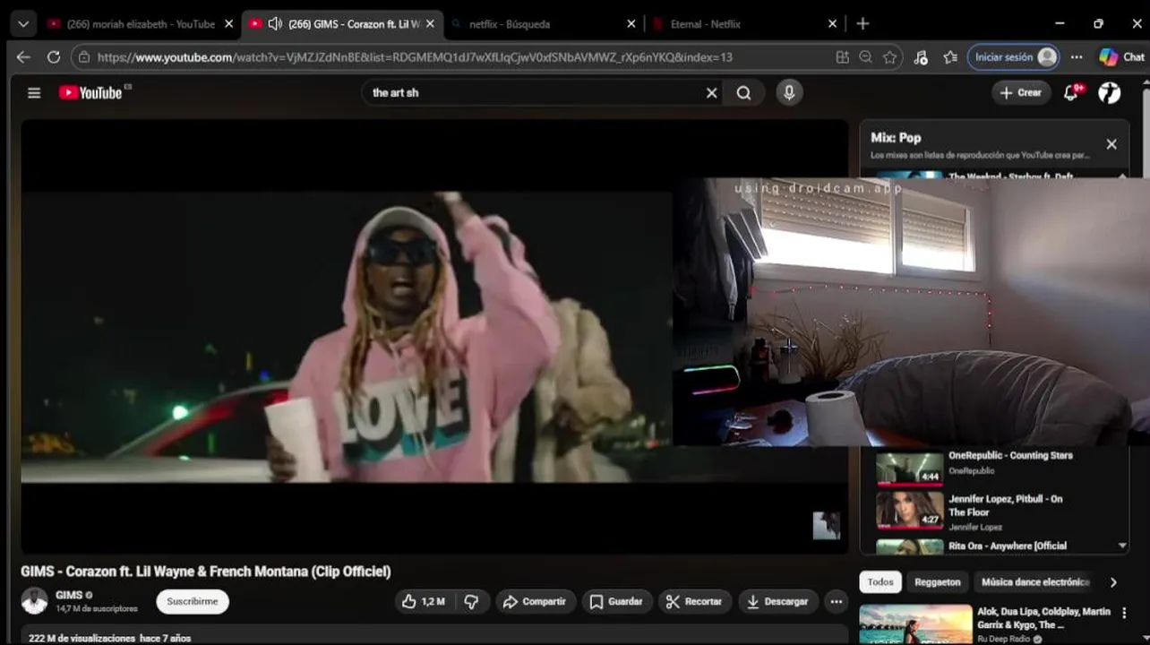This screenshot has height=645, width=1150.
Task: Open the YouTube account avatar menu
Action: click(x=1110, y=92)
